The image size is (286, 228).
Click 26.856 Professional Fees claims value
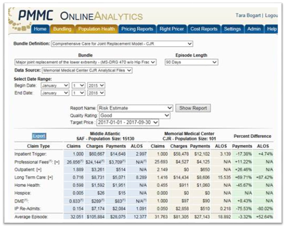[75, 162]
